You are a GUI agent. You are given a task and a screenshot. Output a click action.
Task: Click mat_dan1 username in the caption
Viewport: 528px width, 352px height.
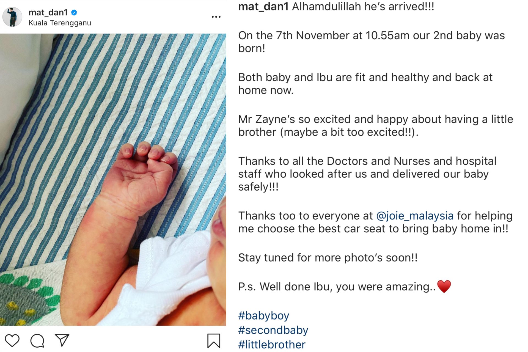[x=263, y=7]
